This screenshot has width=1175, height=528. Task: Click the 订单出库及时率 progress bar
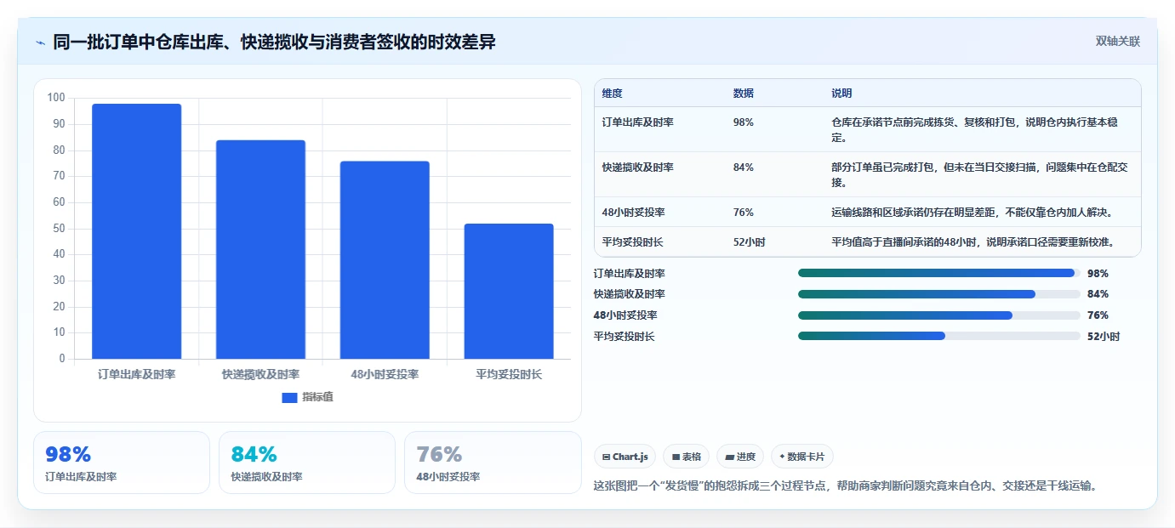[939, 273]
